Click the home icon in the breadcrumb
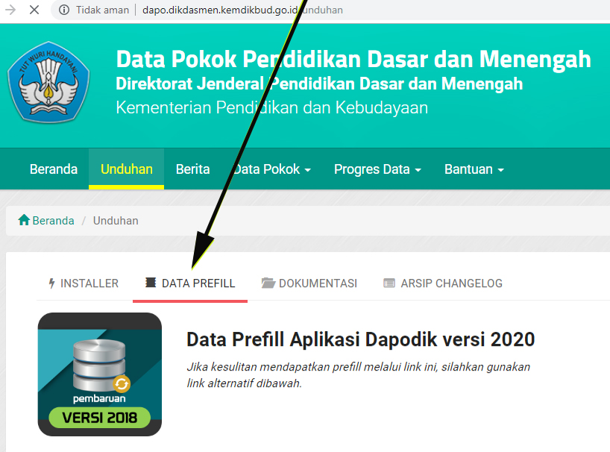The height and width of the screenshot is (452, 610). click(x=24, y=220)
